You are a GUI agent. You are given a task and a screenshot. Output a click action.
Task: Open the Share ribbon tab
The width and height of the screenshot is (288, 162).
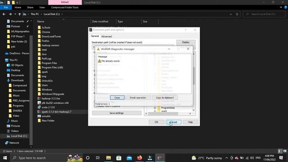pos(30,7)
